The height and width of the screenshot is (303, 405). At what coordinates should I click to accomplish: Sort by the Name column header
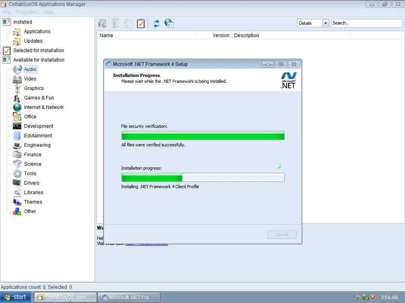[x=146, y=35]
